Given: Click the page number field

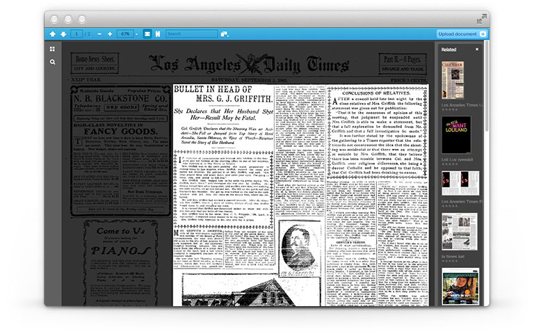Looking at the screenshot, I should (76, 33).
